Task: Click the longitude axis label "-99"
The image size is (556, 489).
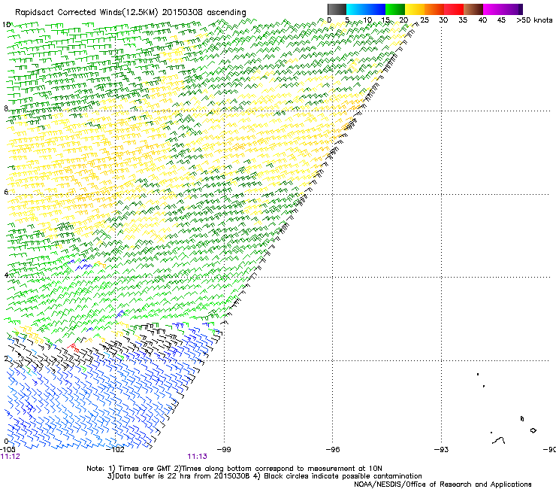Action: [223, 450]
